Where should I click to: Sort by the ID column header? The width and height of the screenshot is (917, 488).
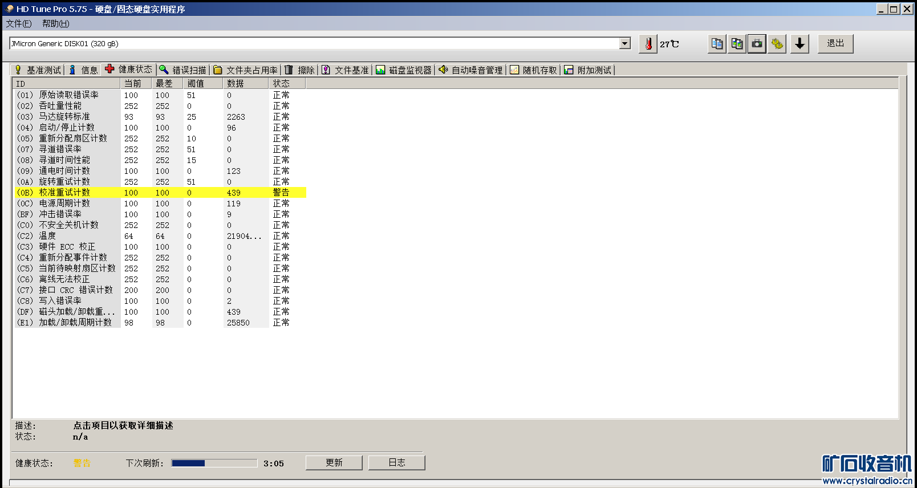[67, 84]
